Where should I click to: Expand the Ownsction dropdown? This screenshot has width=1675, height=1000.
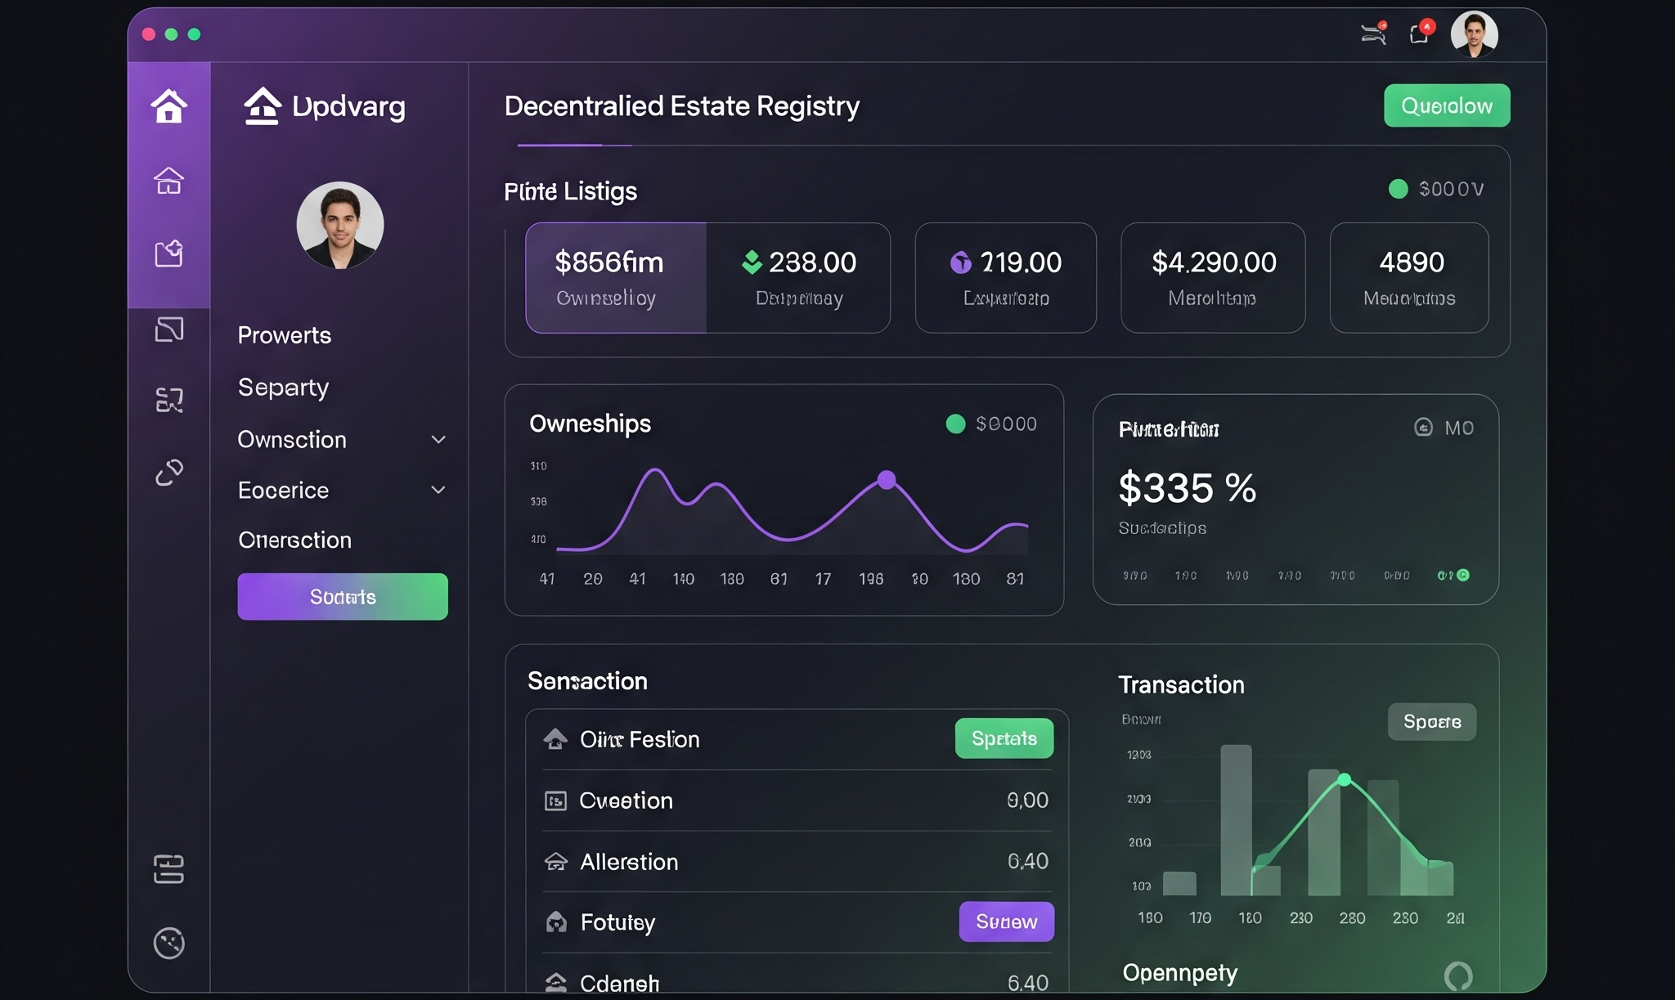click(439, 439)
